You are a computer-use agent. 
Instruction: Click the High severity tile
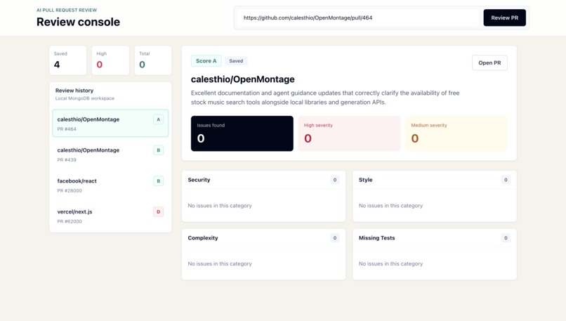349,133
